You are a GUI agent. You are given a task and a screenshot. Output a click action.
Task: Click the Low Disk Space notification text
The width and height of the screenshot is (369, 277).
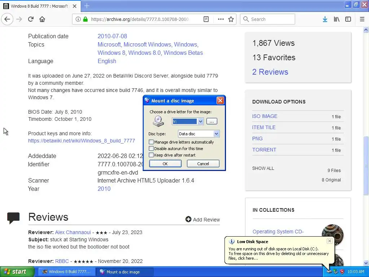pyautogui.click(x=279, y=254)
